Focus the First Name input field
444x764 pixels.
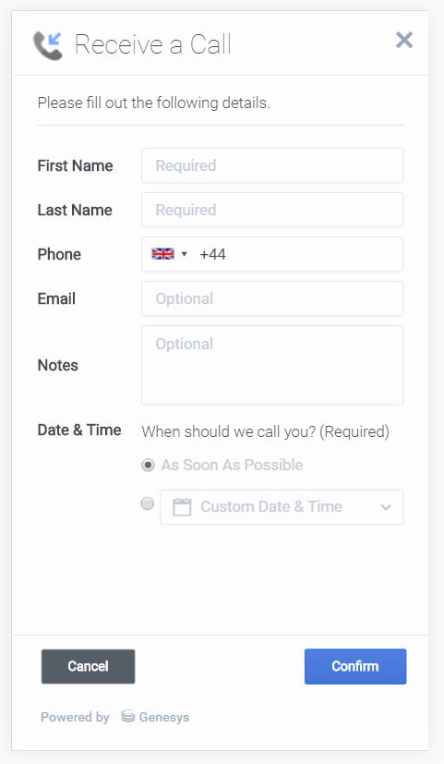tap(272, 165)
